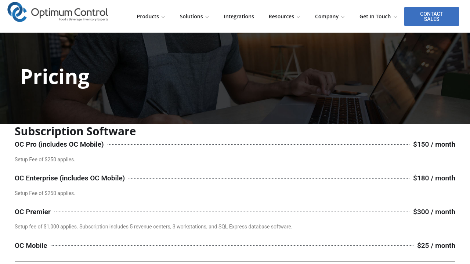
Task: Open the Resources menu
Action: pos(281,16)
